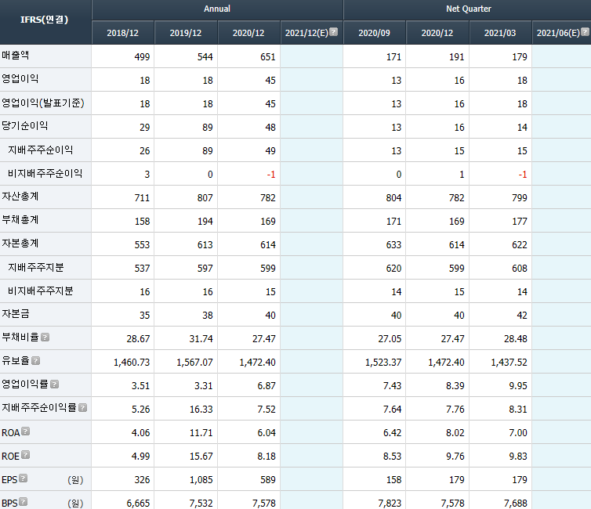
Task: Click the 31.74 debt ratio value
Action: coord(201,339)
